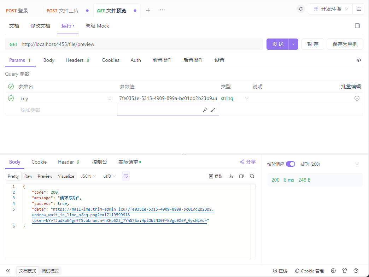Viewport: 369px width, 277px height.
Task: Open the JSON format dropdown
Action: click(x=88, y=176)
